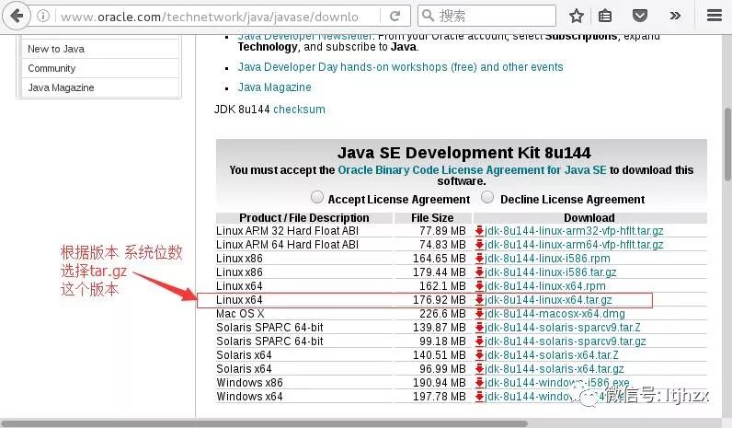Download jdk-8u144-macosx-x64.dmg

click(x=555, y=314)
